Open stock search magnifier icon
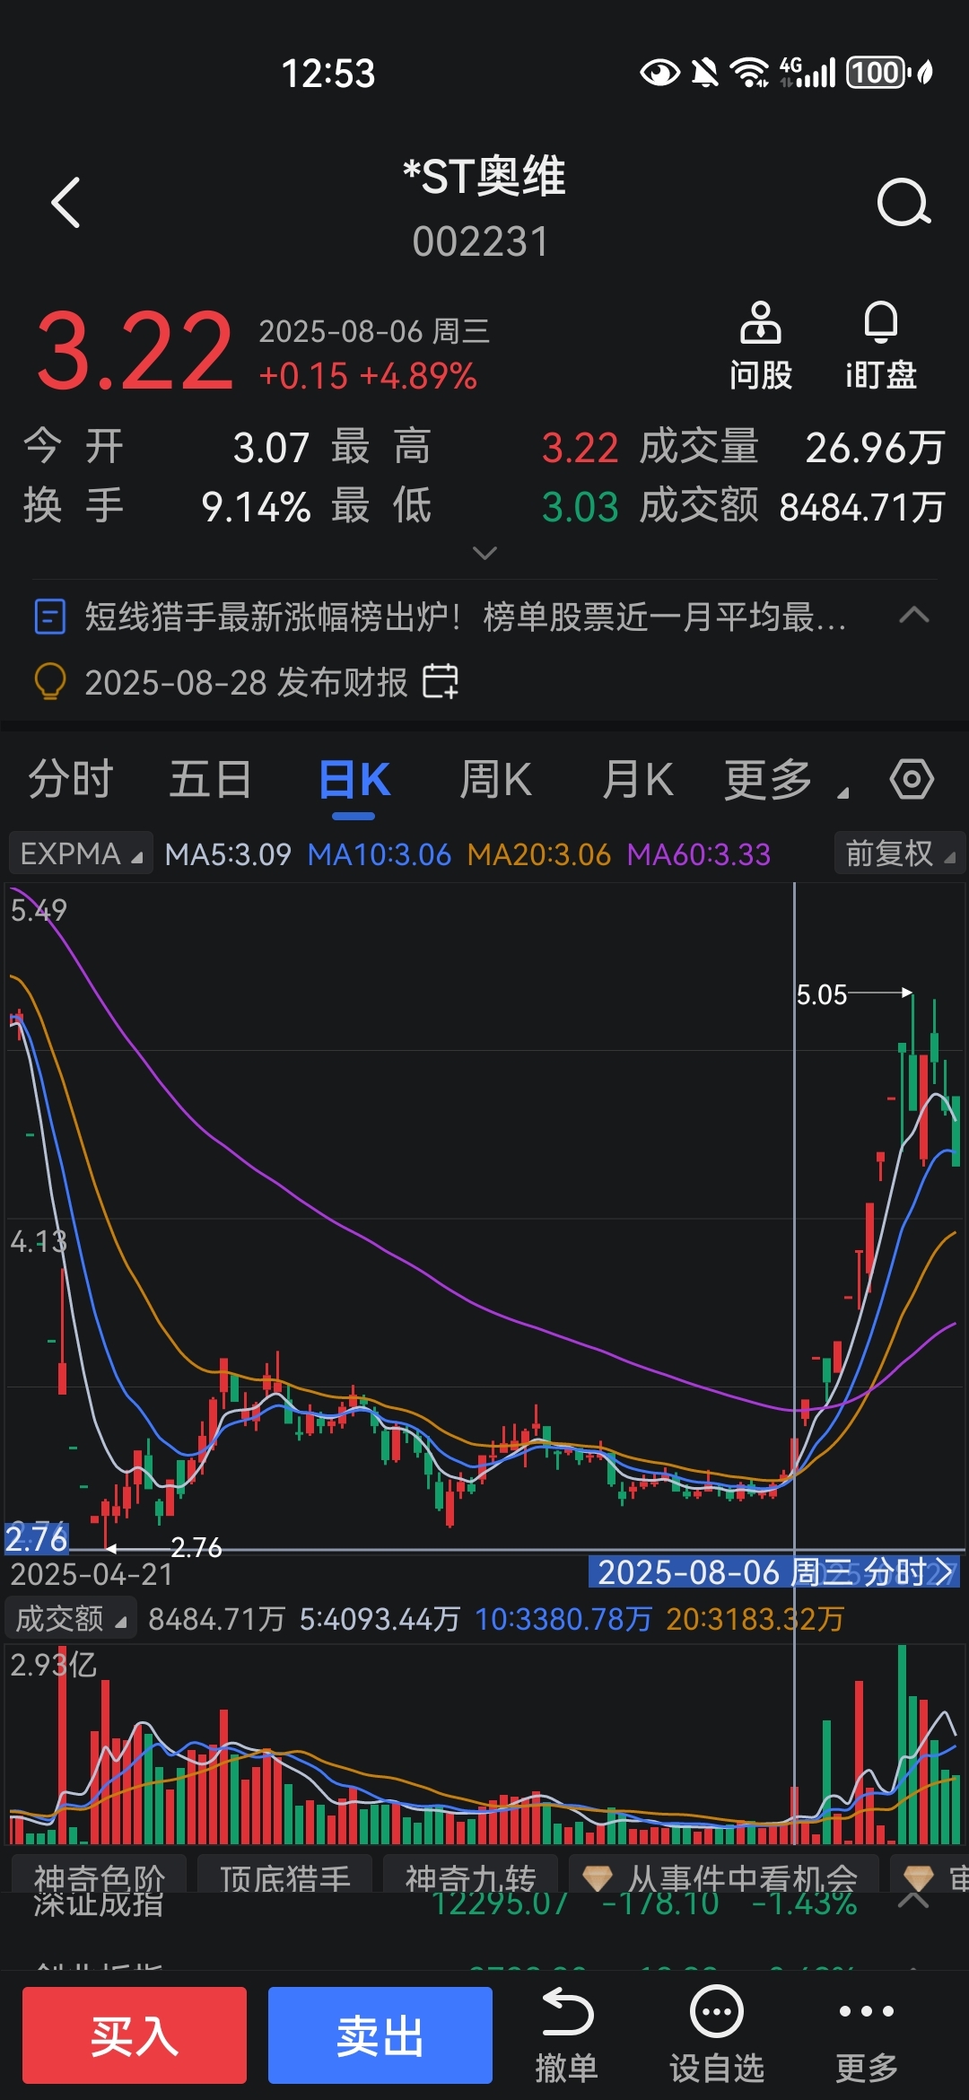 904,202
